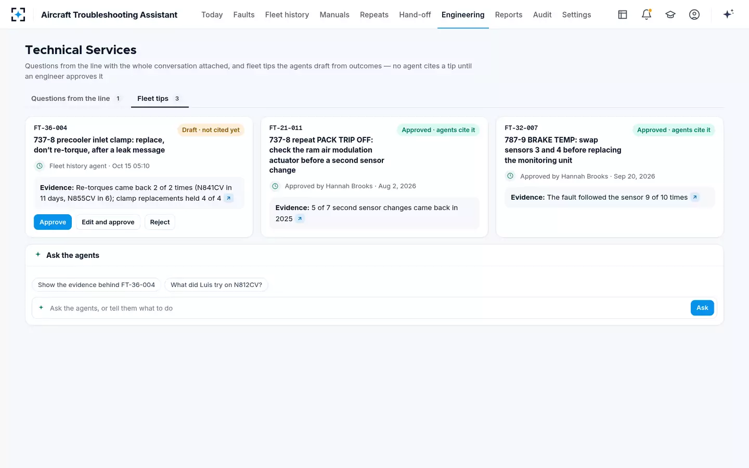
Task: Open the user account icon
Action: 694,15
